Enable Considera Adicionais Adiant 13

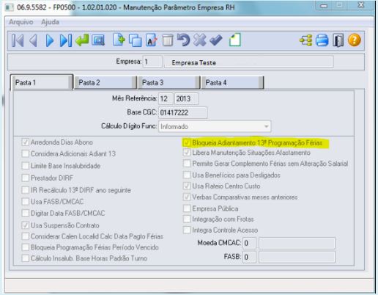pos(26,154)
